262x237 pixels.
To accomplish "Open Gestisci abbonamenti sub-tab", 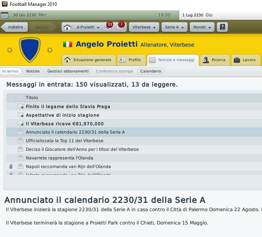I will click(x=68, y=71).
